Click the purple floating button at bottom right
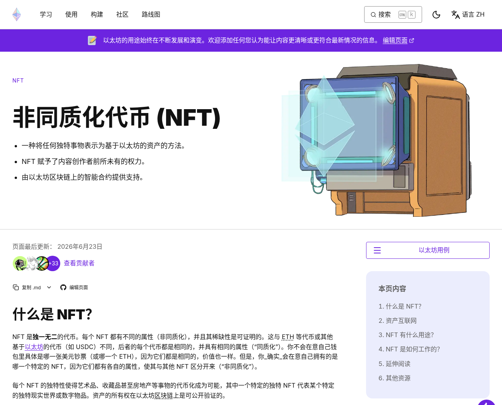Viewport: 502px width, 405px height. pos(487,402)
